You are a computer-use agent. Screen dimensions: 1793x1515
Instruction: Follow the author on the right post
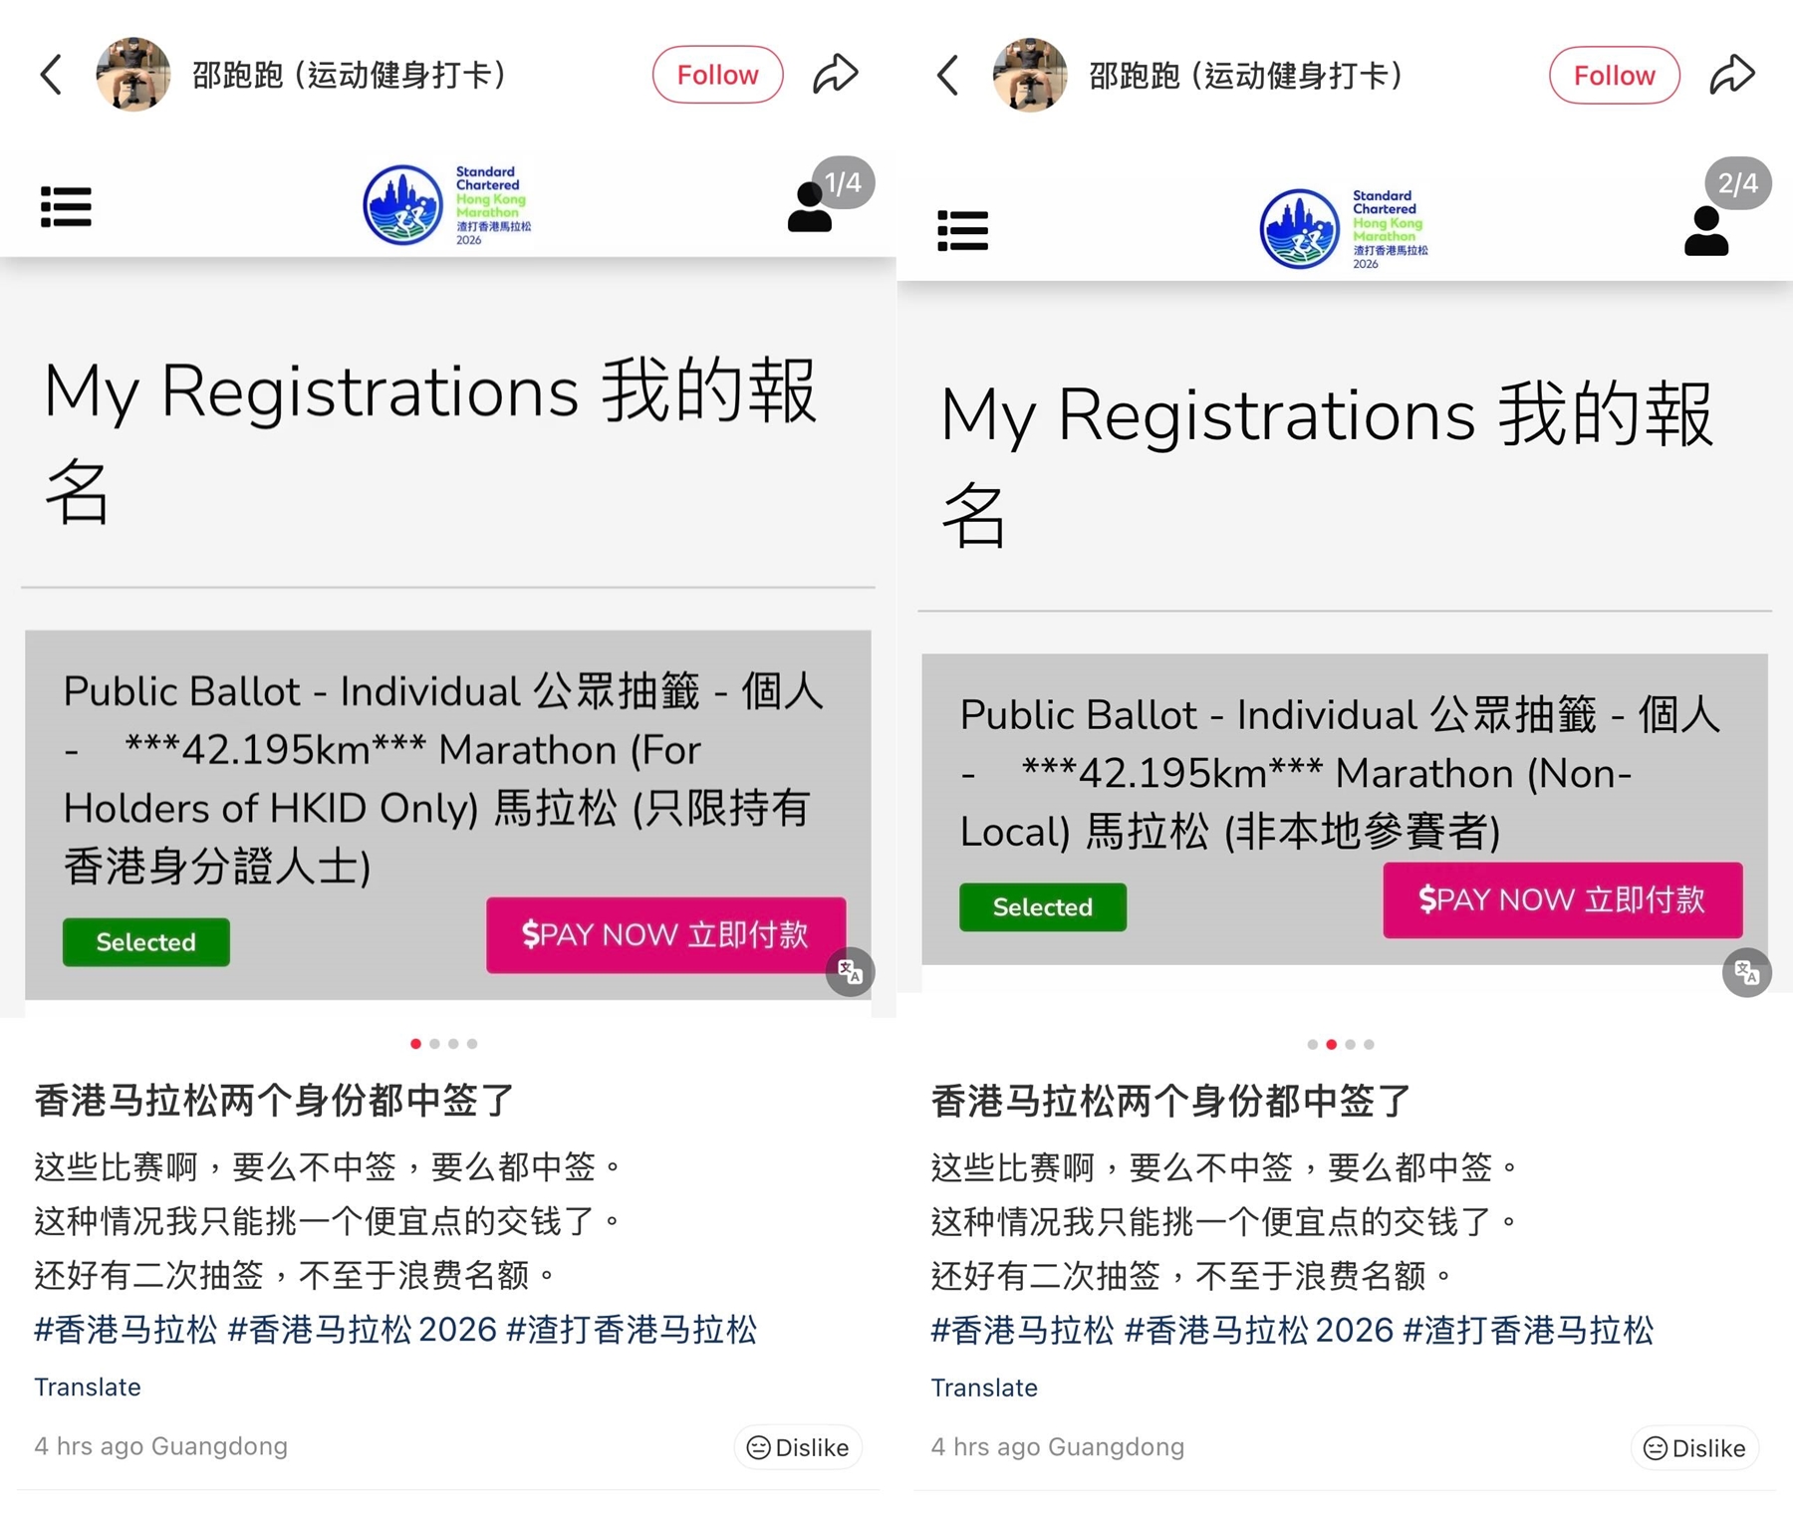tap(1614, 75)
